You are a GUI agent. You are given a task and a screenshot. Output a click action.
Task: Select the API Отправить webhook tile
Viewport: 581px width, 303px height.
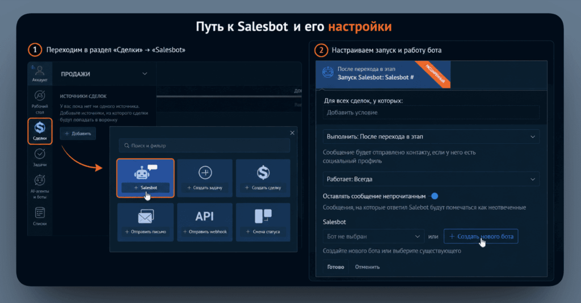tap(205, 222)
